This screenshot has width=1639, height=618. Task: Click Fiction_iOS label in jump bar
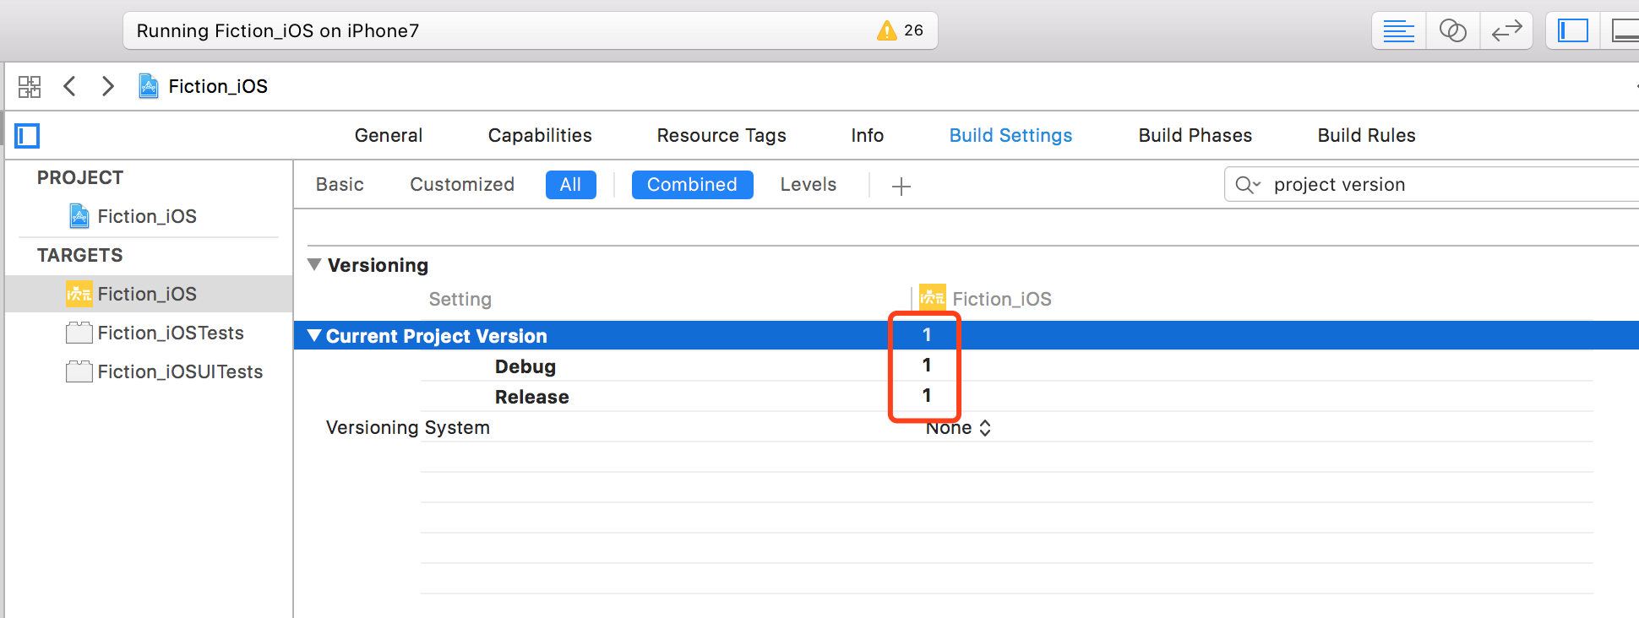pos(218,86)
